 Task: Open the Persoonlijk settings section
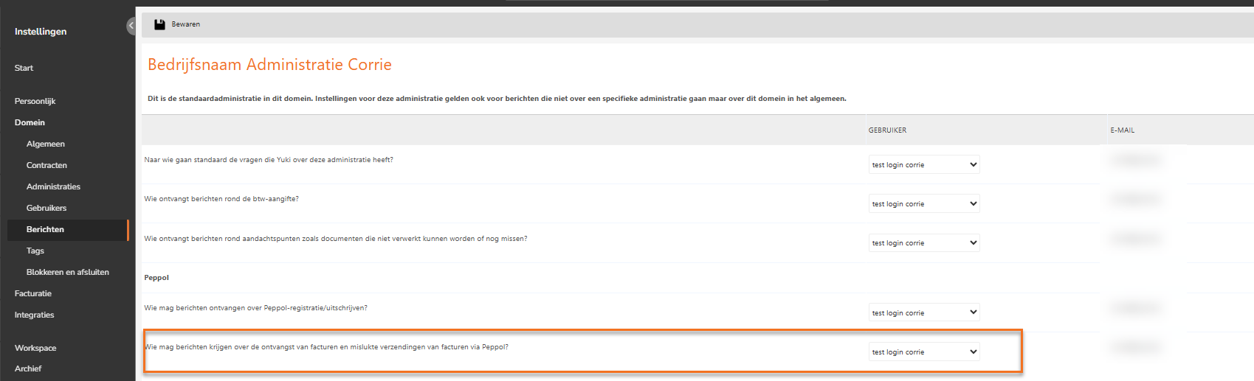(x=35, y=101)
